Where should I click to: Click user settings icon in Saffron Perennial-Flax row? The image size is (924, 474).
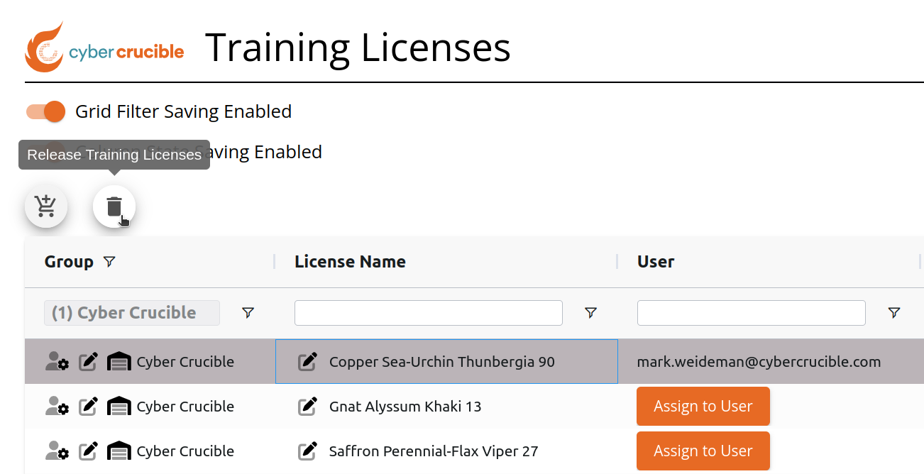(57, 451)
